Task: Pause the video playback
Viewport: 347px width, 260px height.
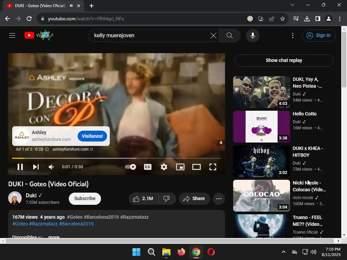Action: 20,167
